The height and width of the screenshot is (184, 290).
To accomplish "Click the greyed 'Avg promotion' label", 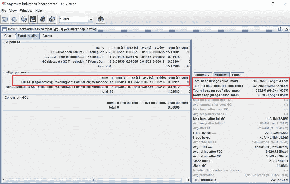I will coord(204,175).
